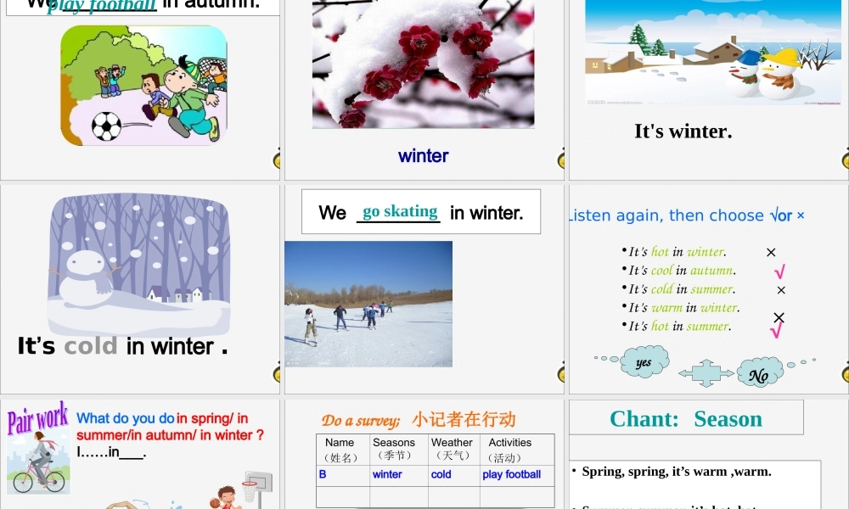Click the "go skating" fill-in answer text

pyautogui.click(x=400, y=211)
